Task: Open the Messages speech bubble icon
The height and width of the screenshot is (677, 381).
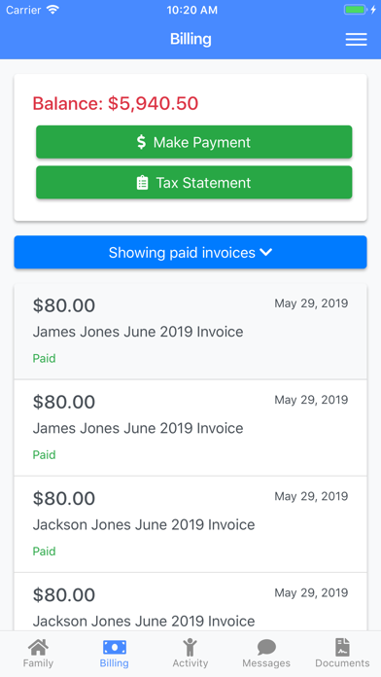Action: click(x=266, y=648)
